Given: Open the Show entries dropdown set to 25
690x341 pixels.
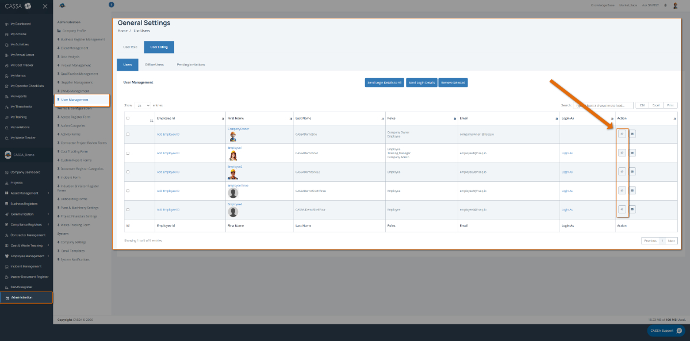Looking at the screenshot, I should tap(143, 106).
